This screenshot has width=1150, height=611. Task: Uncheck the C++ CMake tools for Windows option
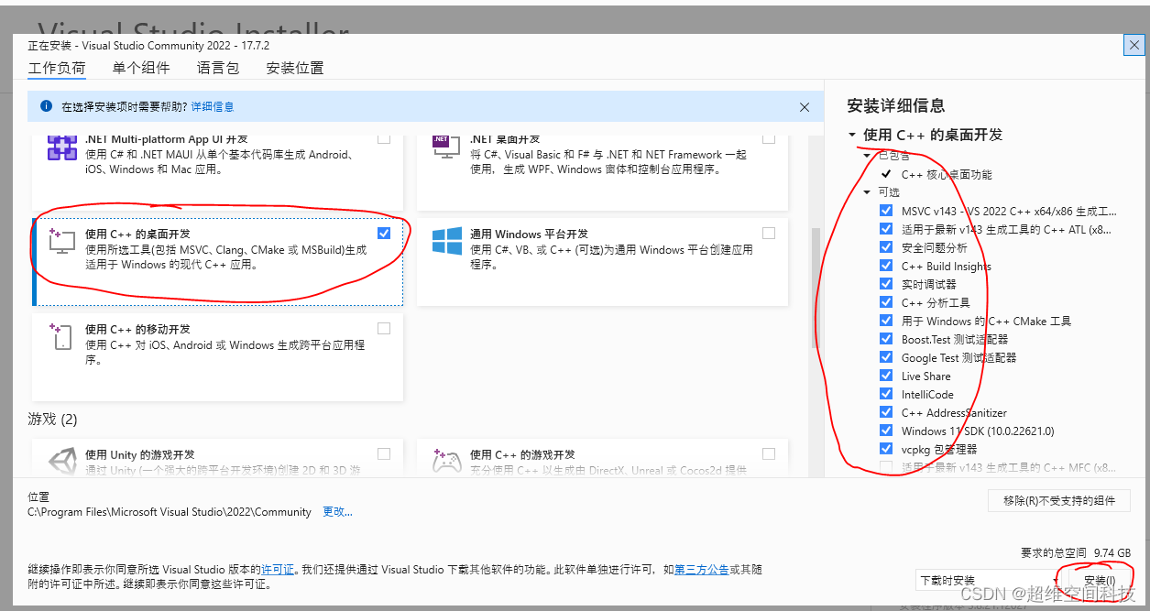pos(886,321)
